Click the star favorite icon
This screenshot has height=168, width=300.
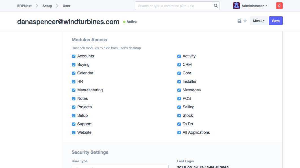[245, 21]
